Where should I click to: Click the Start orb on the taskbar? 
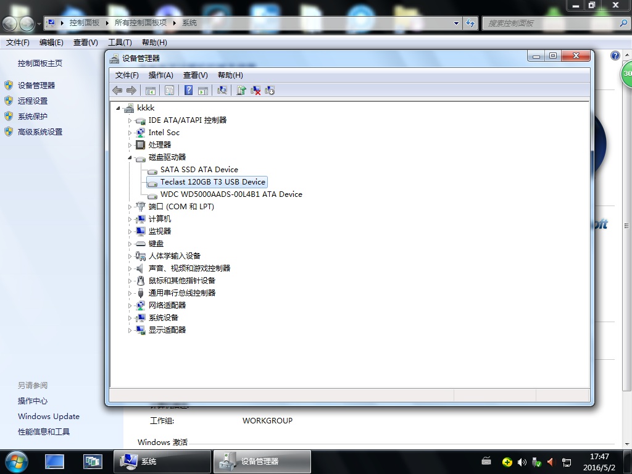coord(17,462)
